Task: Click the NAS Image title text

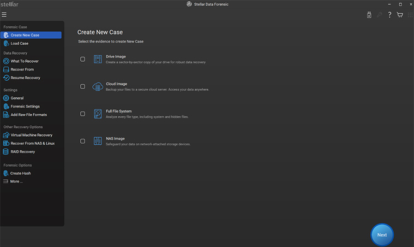Action: click(115, 139)
